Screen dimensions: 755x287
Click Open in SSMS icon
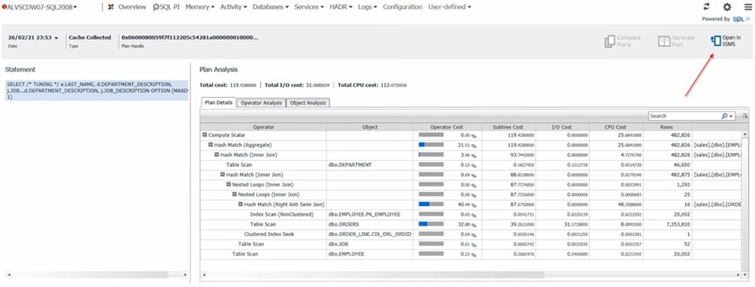tap(716, 42)
